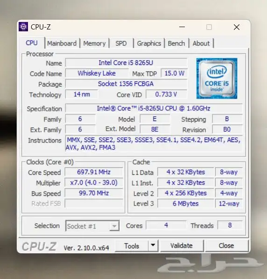Click the L1 Data size 4 x 32 KBytes
This screenshot has width=267, height=279.
[x=186, y=172]
